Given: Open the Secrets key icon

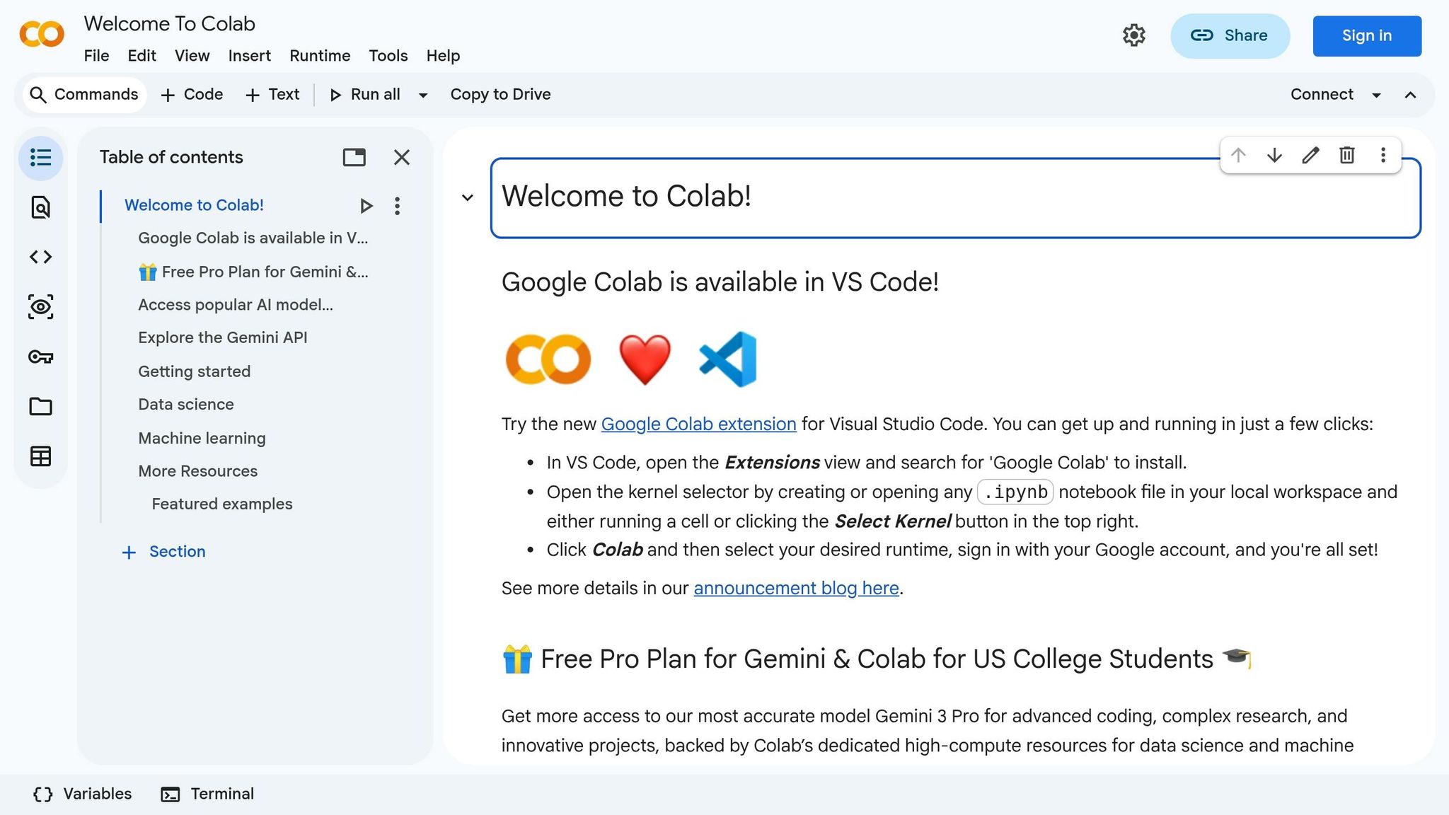Looking at the screenshot, I should (x=40, y=357).
